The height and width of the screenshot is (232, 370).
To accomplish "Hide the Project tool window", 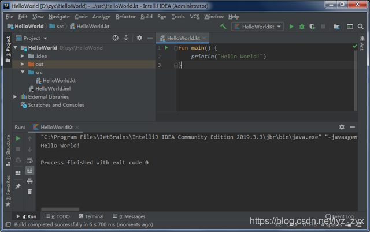I will tap(150, 38).
